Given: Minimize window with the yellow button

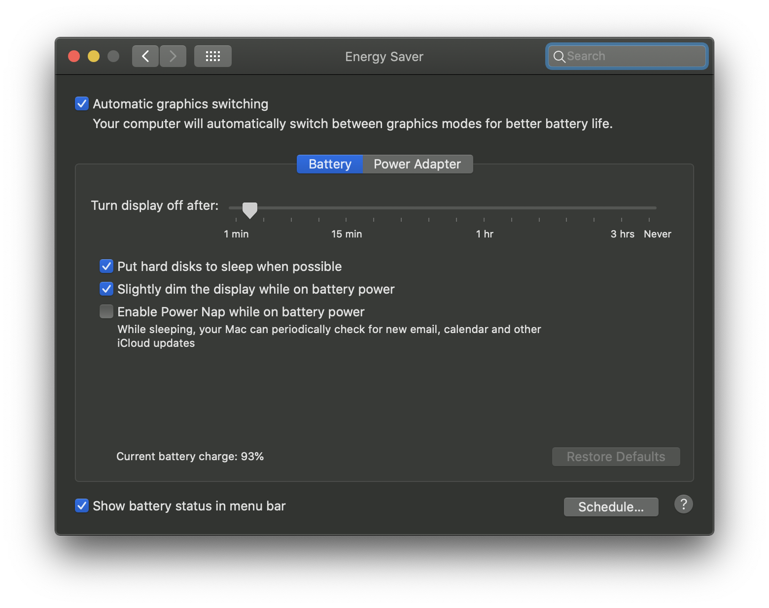Looking at the screenshot, I should 94,56.
